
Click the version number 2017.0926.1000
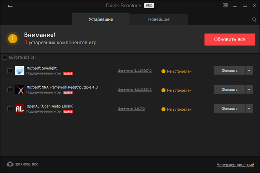(x=27, y=164)
